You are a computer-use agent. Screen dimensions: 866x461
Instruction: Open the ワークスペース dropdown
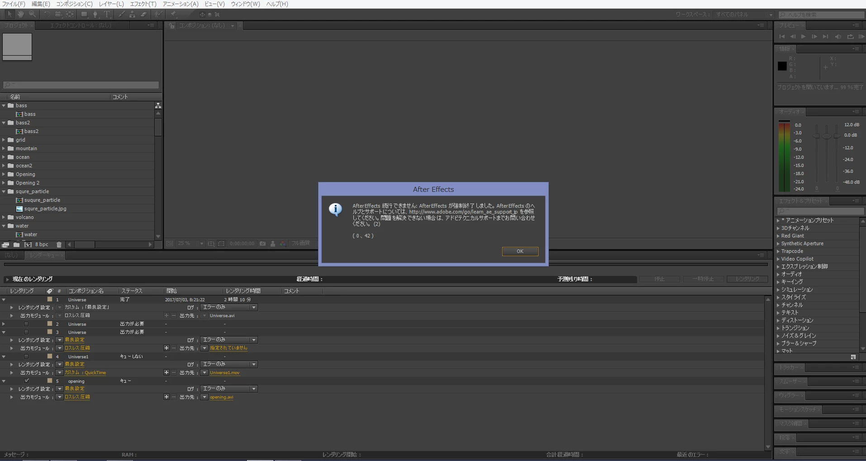pos(744,14)
